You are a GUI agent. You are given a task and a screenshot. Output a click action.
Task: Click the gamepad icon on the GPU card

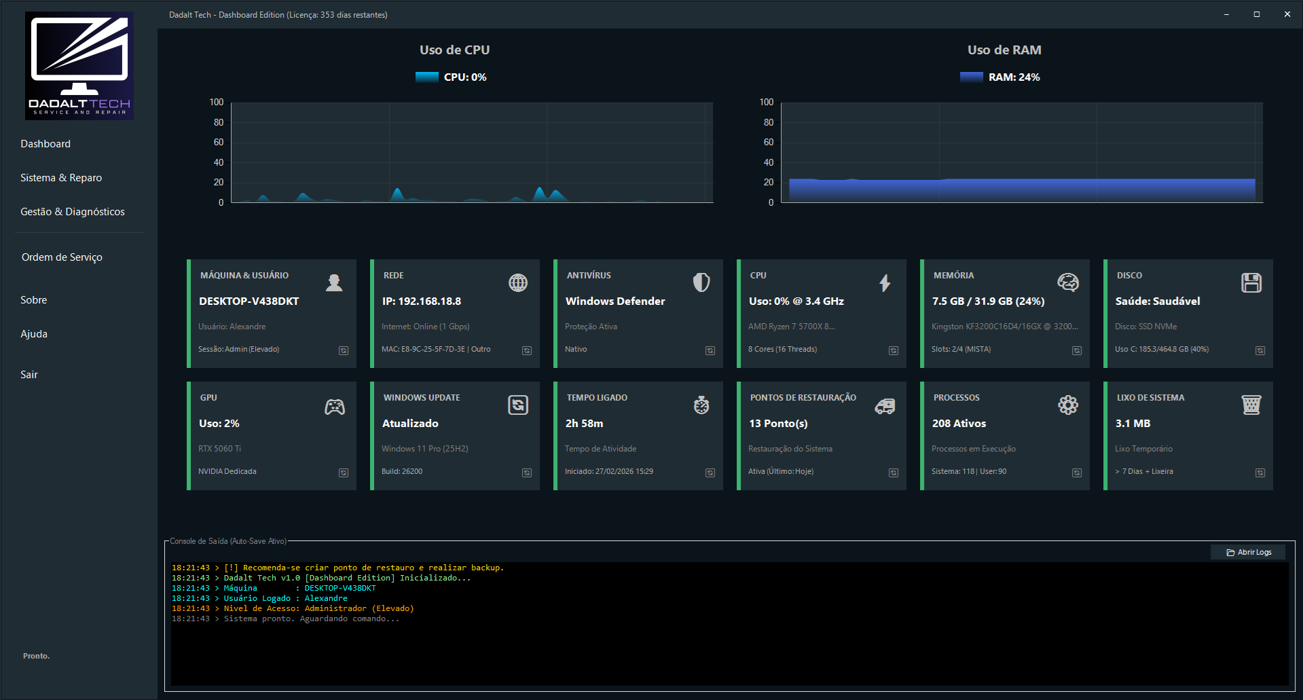(334, 405)
